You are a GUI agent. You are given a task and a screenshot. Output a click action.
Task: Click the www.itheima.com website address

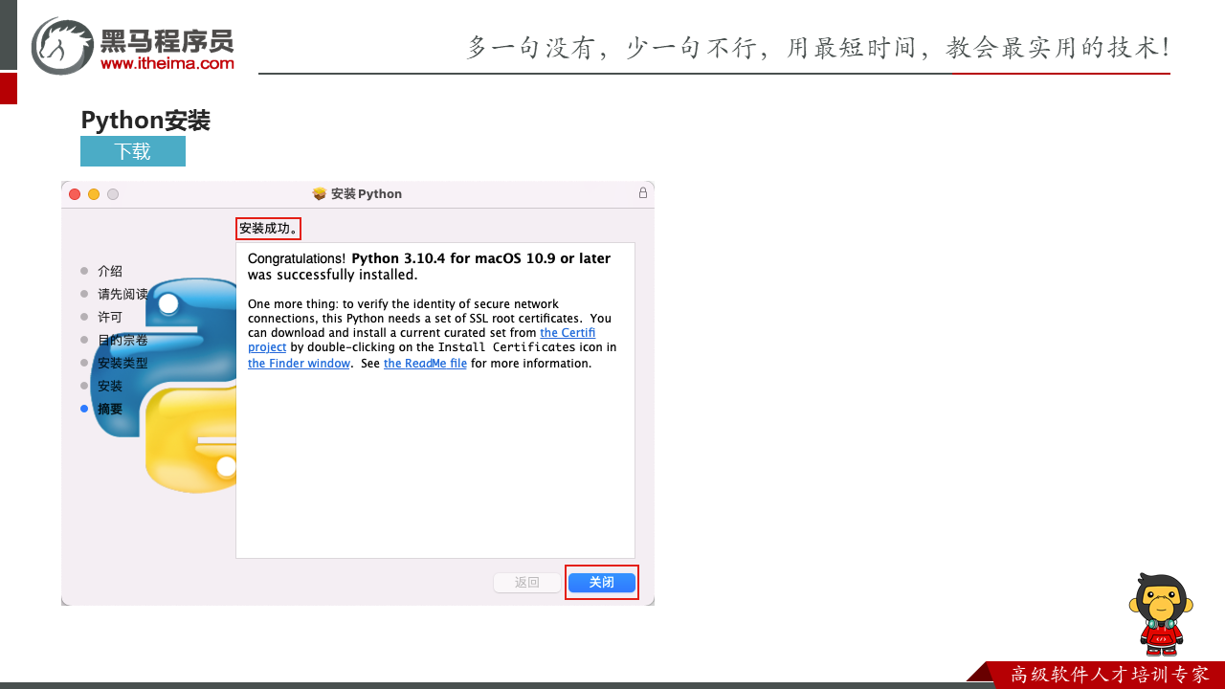[167, 63]
